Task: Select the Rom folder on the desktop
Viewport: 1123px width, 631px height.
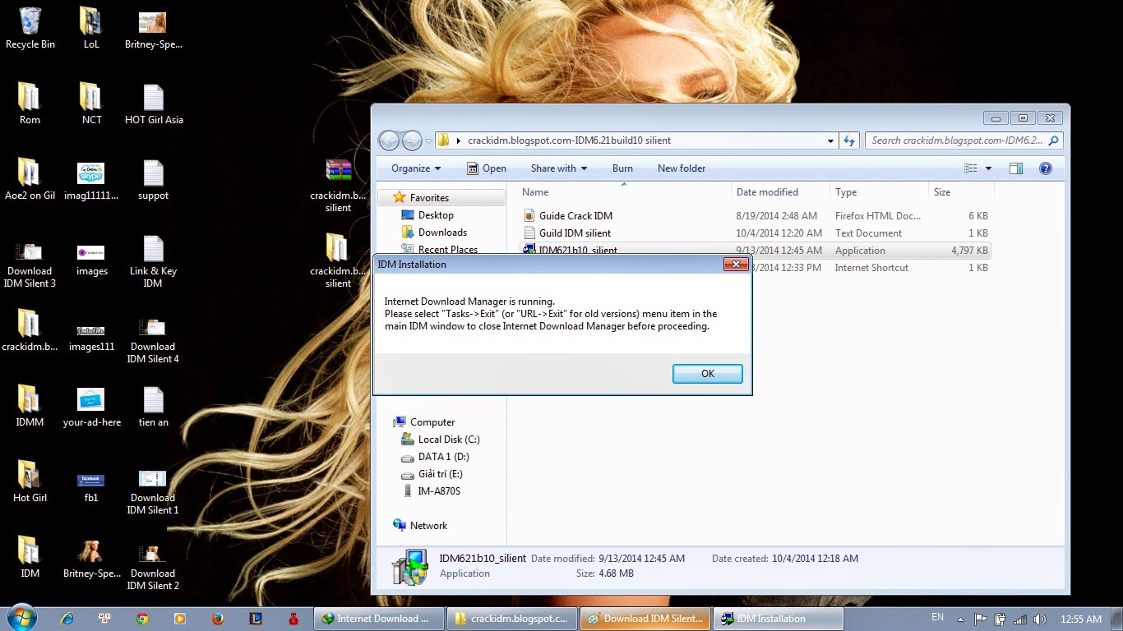Action: (x=30, y=104)
